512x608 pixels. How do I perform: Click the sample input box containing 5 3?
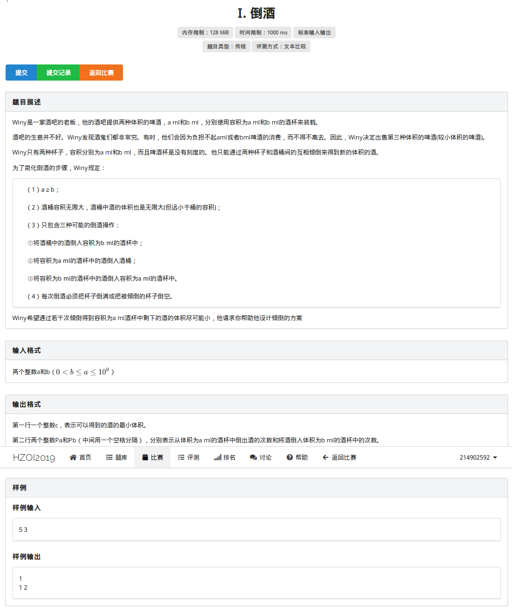[256, 529]
